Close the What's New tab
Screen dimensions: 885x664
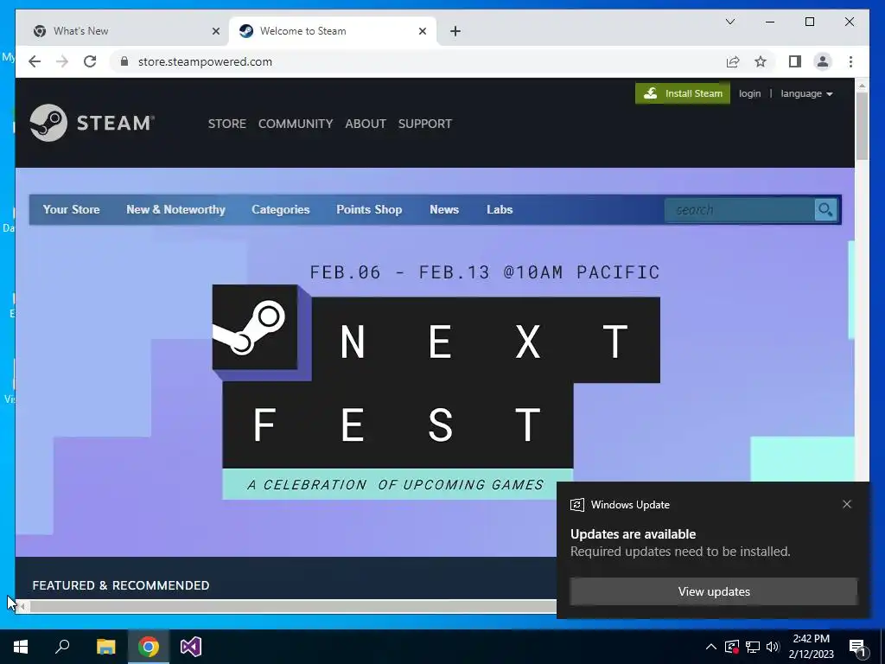215,31
